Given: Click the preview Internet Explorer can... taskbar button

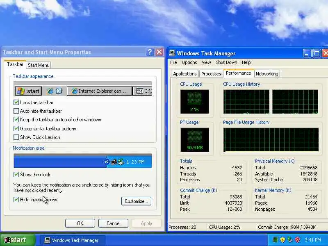Looking at the screenshot, I should click(100, 91).
